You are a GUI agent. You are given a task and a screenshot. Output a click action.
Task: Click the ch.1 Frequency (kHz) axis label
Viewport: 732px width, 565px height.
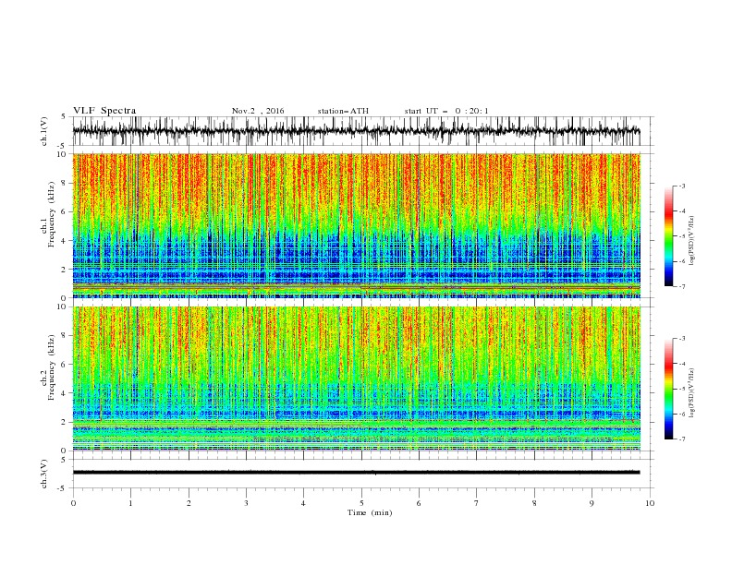pyautogui.click(x=47, y=214)
